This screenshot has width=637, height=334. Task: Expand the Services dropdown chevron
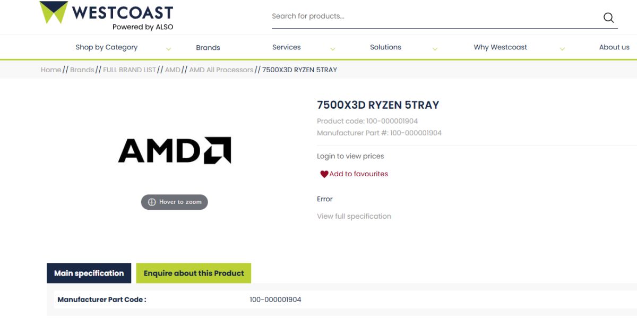(332, 49)
